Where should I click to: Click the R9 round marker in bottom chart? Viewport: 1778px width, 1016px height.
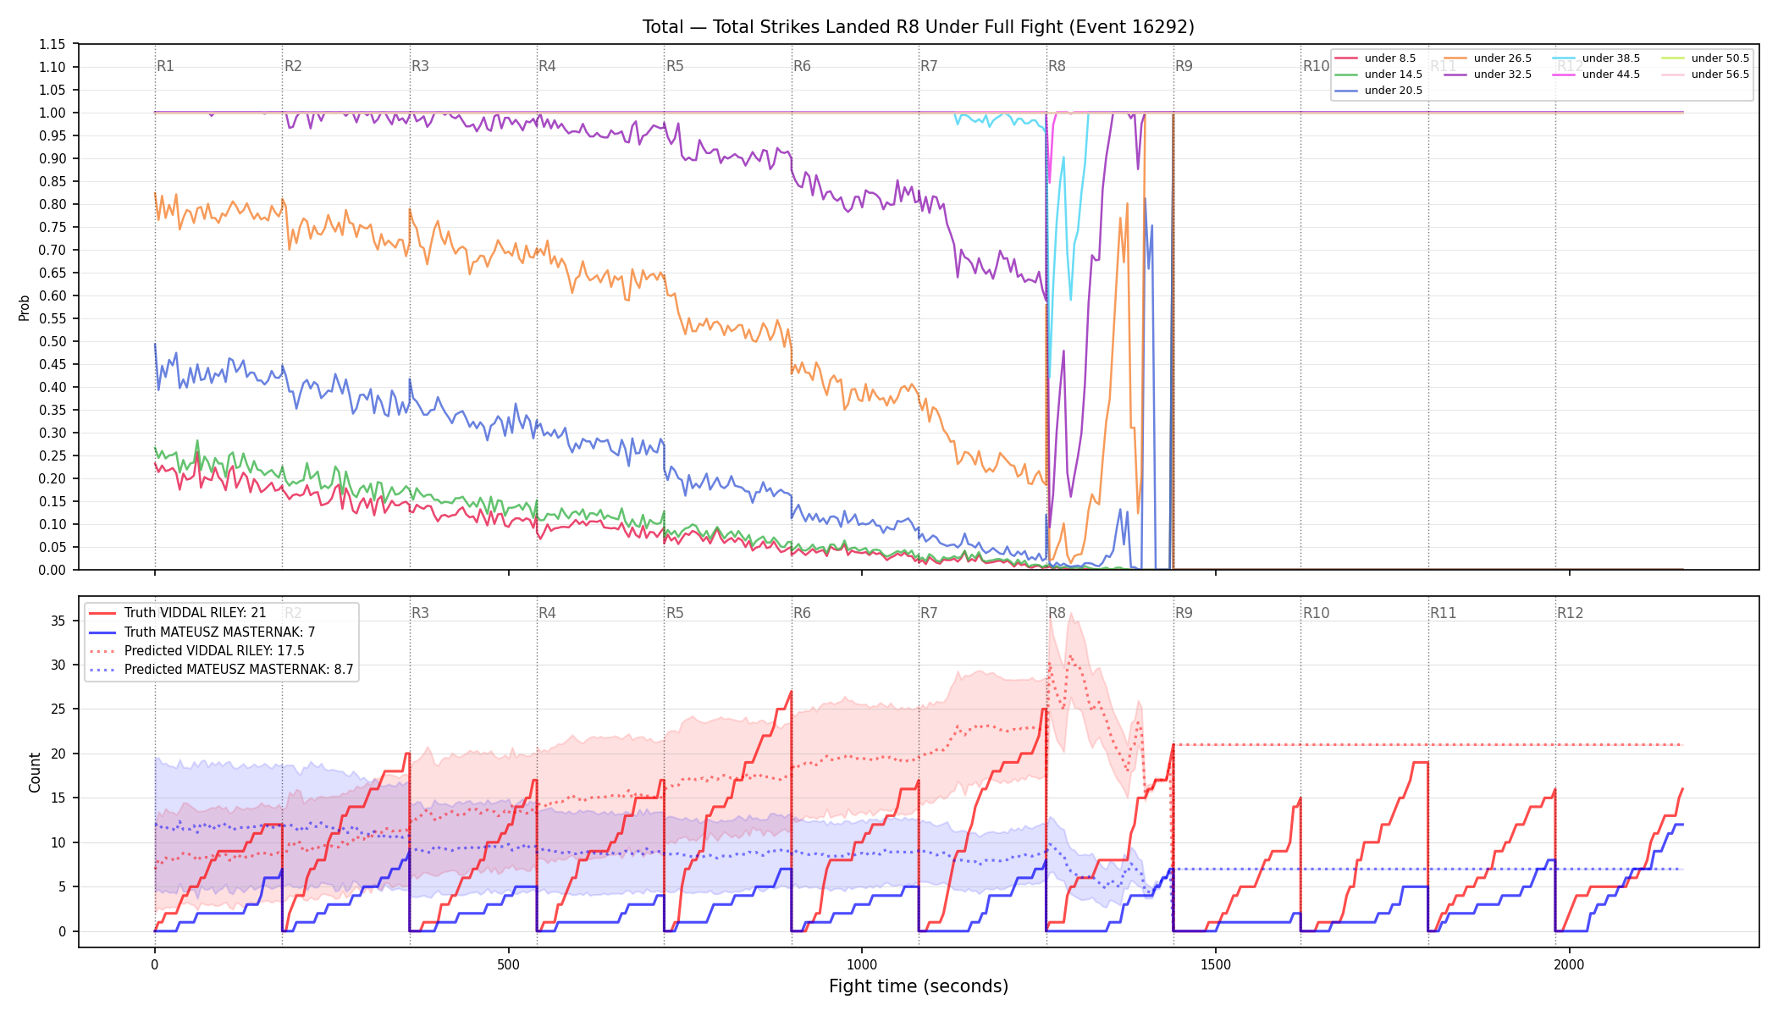(1184, 613)
